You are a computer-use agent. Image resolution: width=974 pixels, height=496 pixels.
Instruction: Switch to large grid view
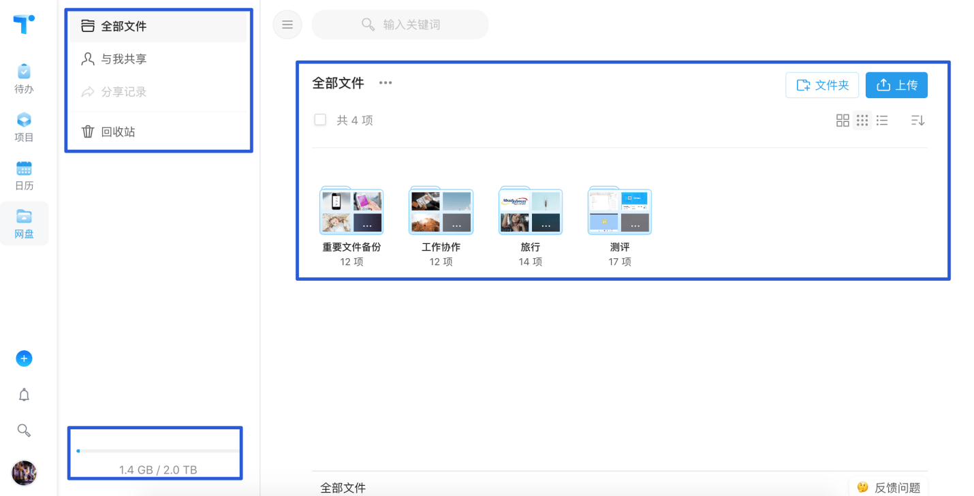click(x=843, y=121)
